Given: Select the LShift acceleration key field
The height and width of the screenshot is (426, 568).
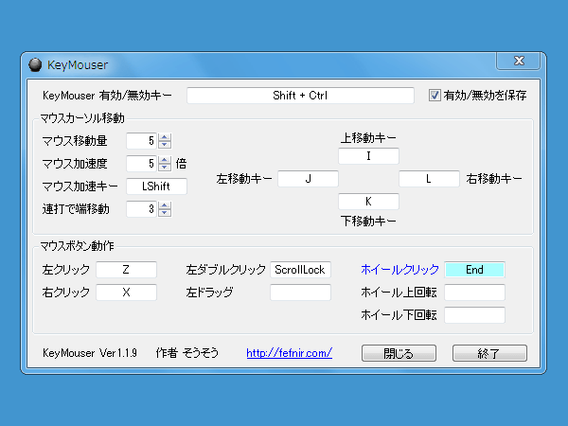Looking at the screenshot, I should (x=156, y=186).
